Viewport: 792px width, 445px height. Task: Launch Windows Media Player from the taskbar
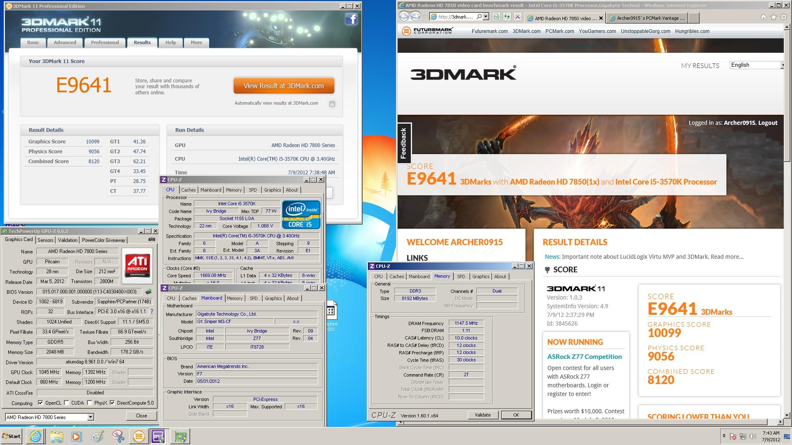77,436
